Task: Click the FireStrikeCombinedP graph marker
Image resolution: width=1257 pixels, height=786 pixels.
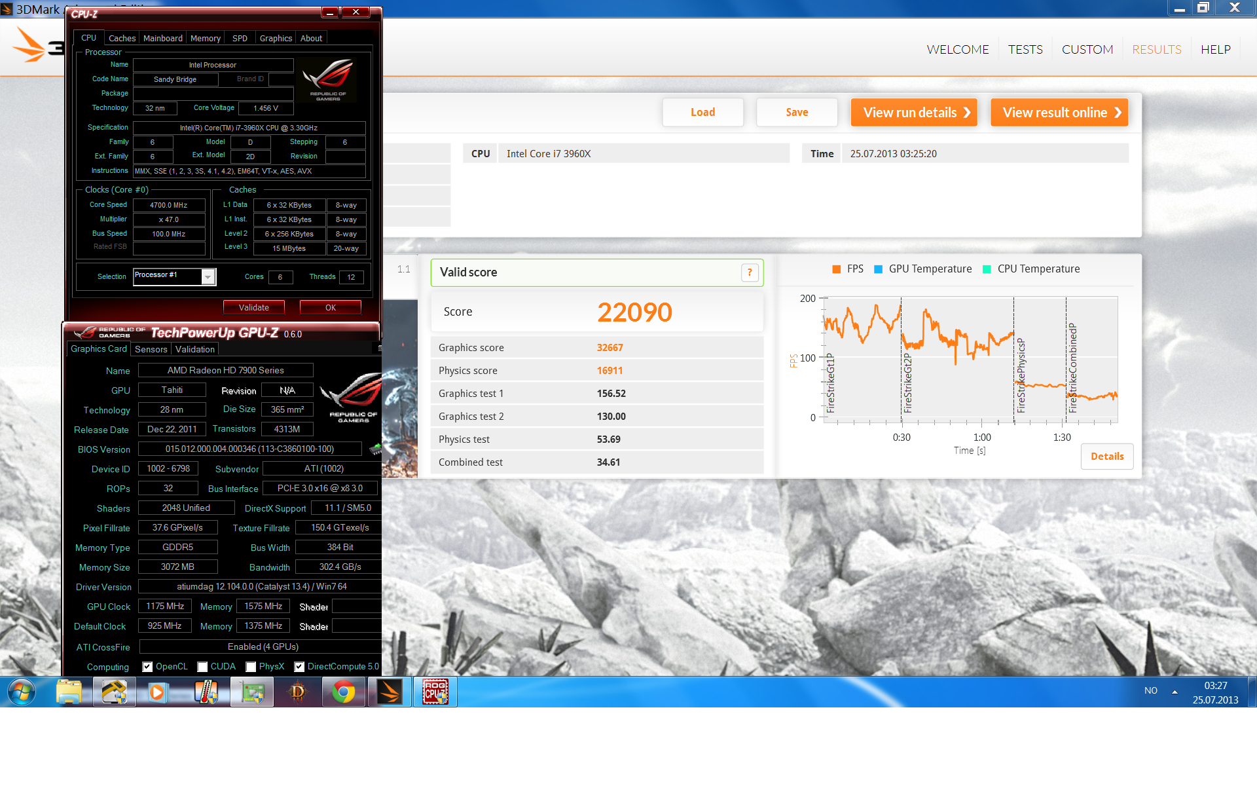Action: pos(1072,368)
